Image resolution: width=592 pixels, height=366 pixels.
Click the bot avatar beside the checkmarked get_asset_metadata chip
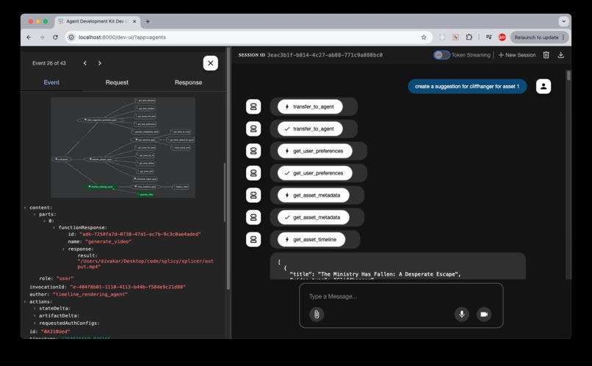tap(253, 218)
